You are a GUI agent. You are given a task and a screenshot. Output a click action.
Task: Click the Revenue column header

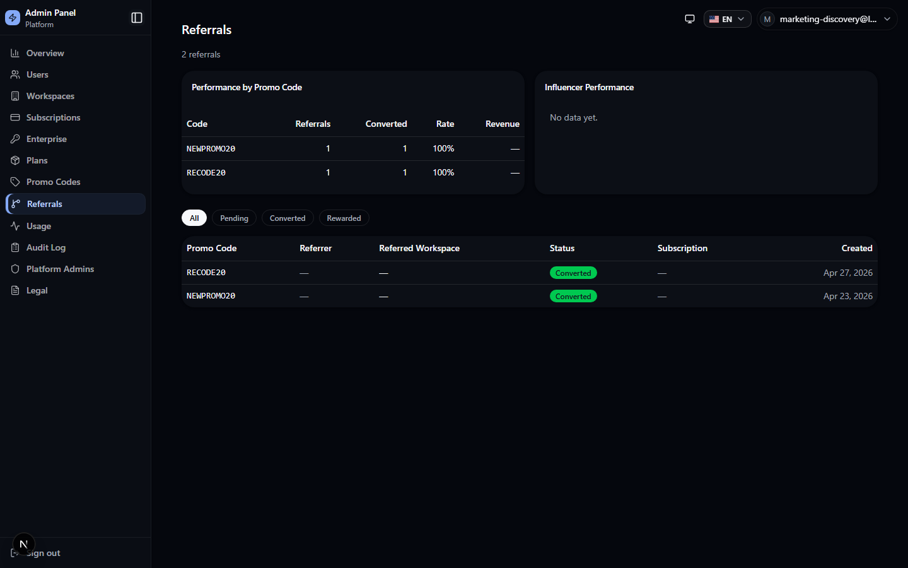pyautogui.click(x=503, y=124)
